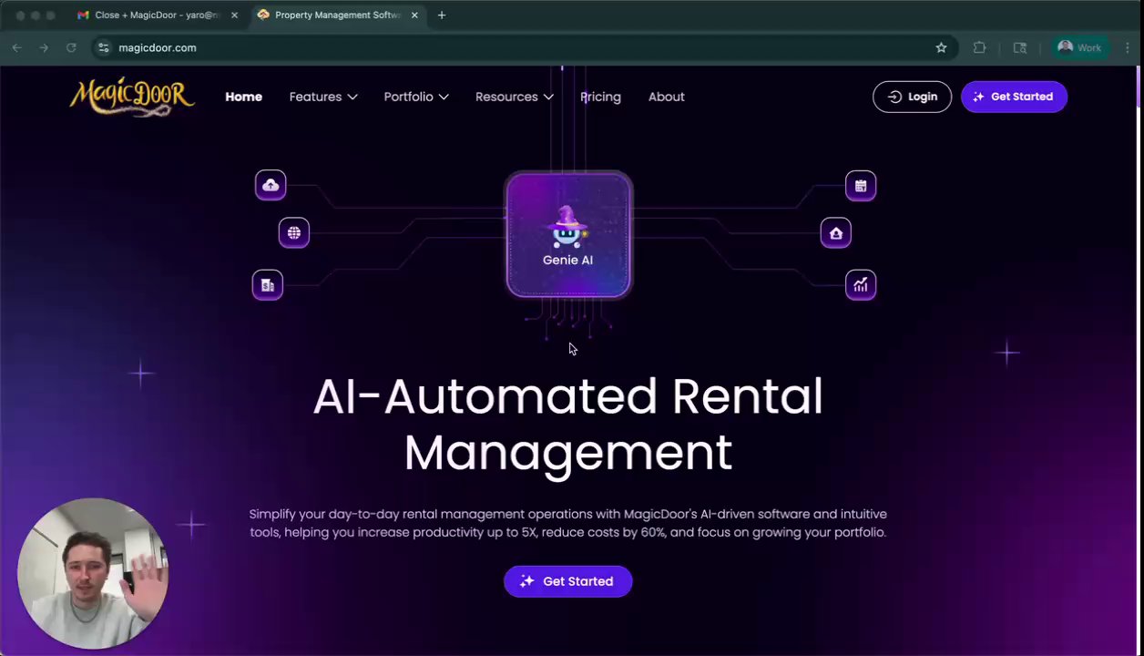Click the building dollar feature icon
1144x656 pixels.
coord(268,285)
